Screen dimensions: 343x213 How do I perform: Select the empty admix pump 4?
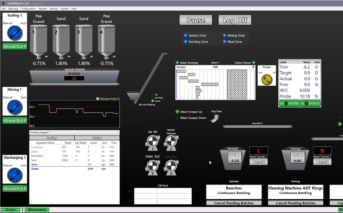coord(171,167)
